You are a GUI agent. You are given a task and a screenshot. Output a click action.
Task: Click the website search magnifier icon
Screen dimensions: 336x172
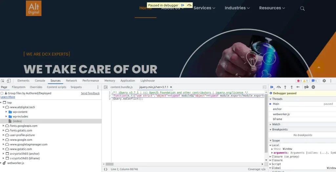302,8
